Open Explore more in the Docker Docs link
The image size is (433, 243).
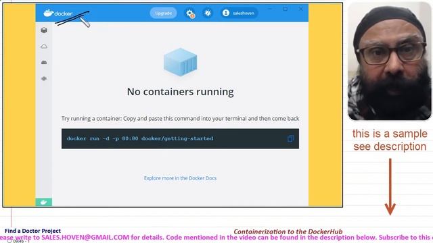pos(180,178)
